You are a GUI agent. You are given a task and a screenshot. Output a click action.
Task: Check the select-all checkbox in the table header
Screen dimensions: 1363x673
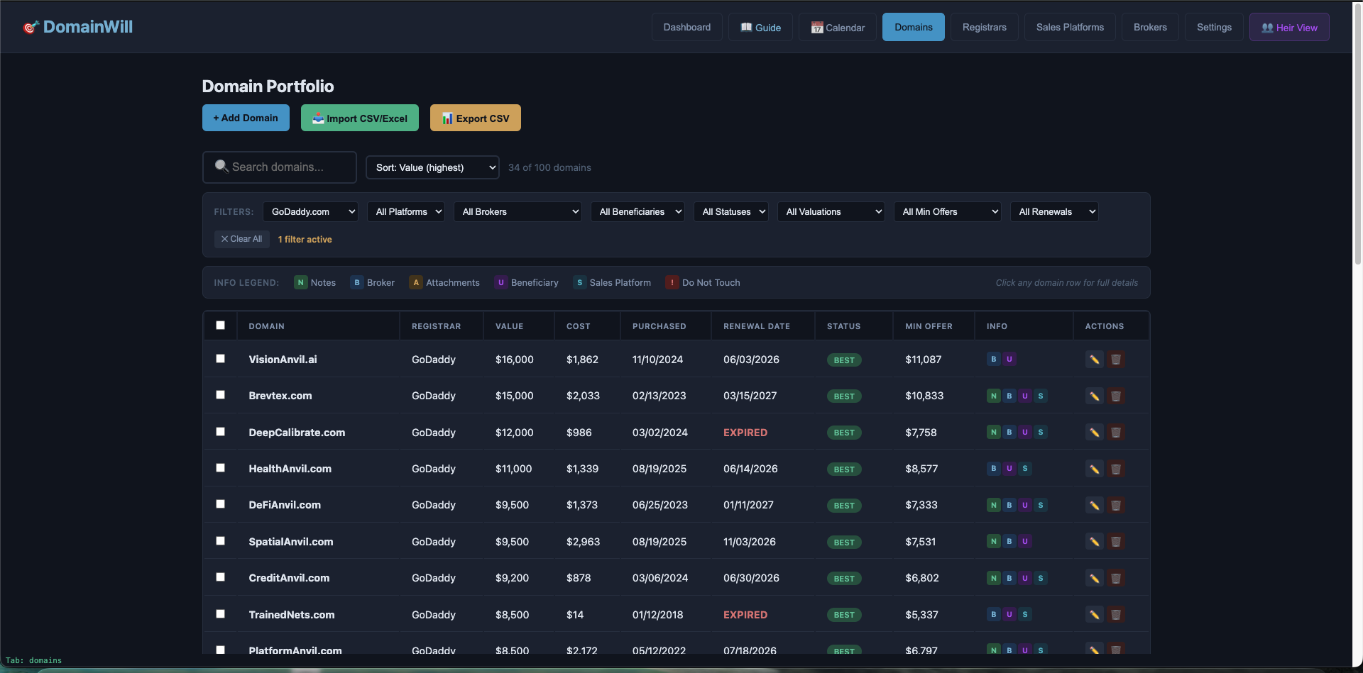[x=220, y=325]
